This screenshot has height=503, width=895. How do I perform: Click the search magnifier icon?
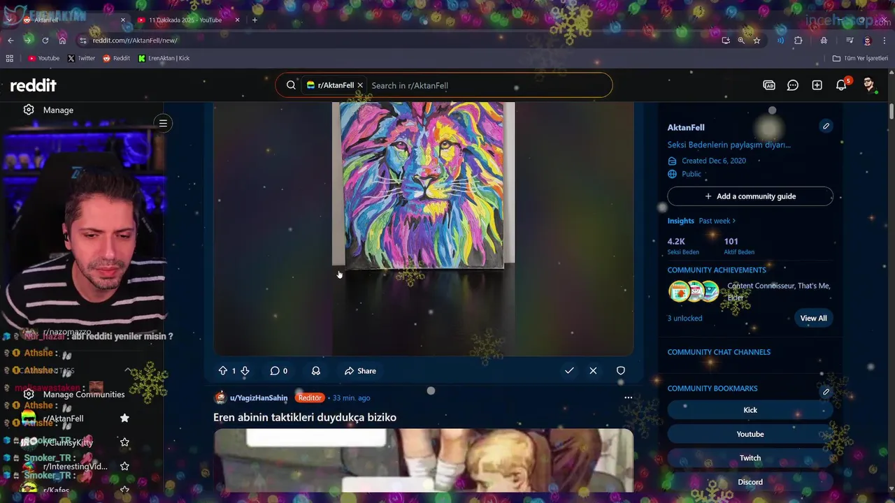pos(291,85)
